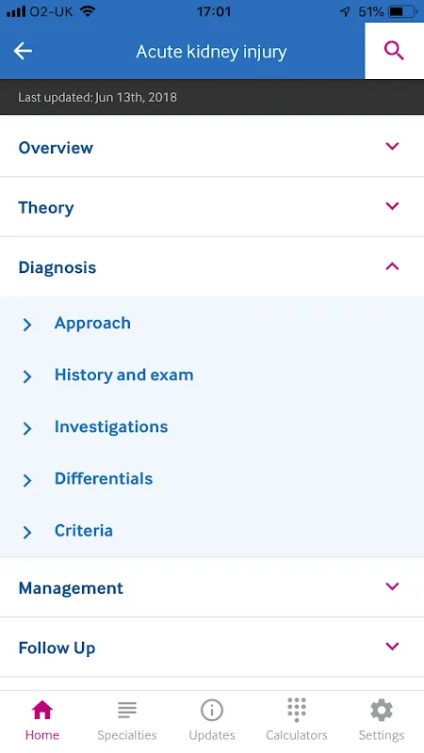Expand the Management section chevron

[x=392, y=586]
